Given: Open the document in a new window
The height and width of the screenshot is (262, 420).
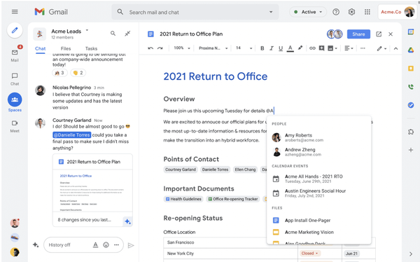Looking at the screenshot, I should click(379, 34).
